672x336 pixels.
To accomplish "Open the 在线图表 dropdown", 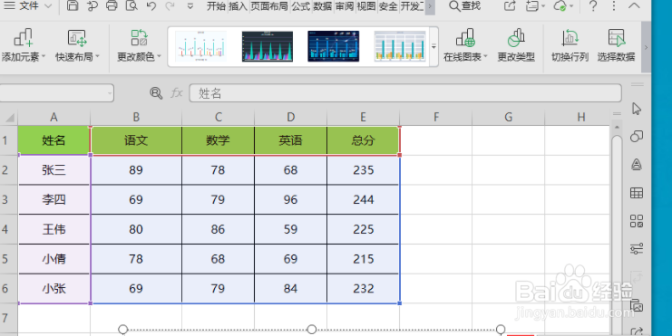I will tap(465, 45).
